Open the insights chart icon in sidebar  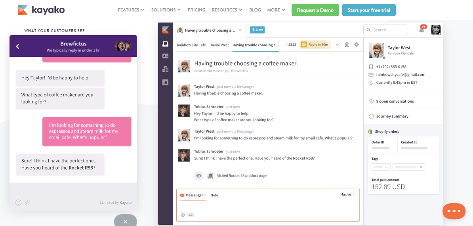165,82
